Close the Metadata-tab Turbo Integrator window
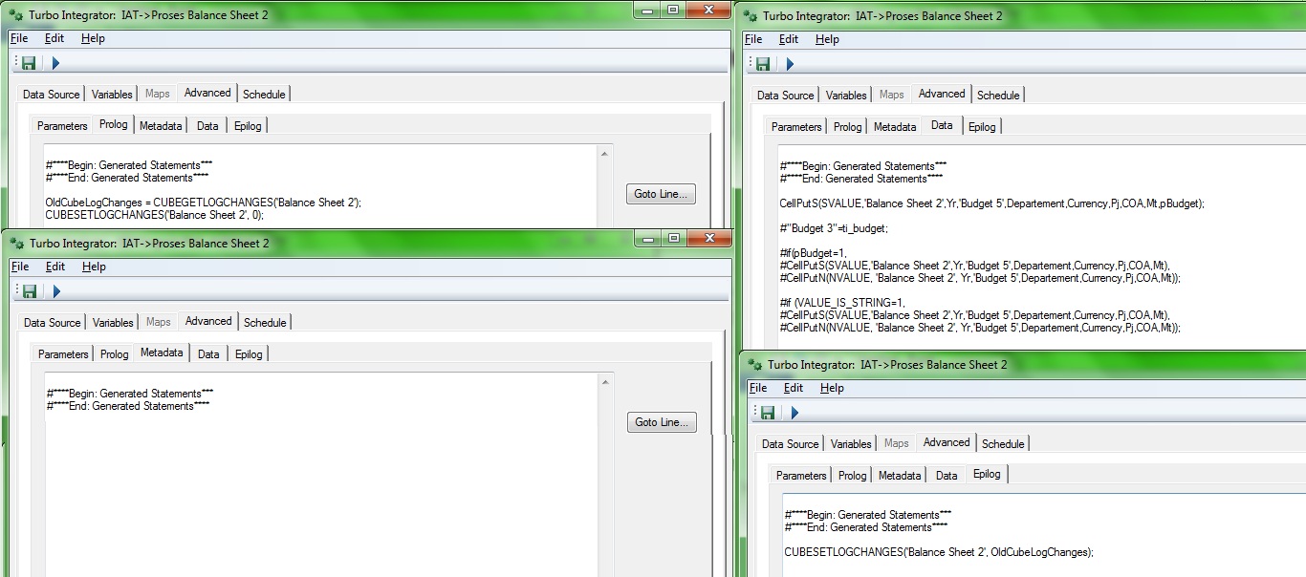 (710, 237)
